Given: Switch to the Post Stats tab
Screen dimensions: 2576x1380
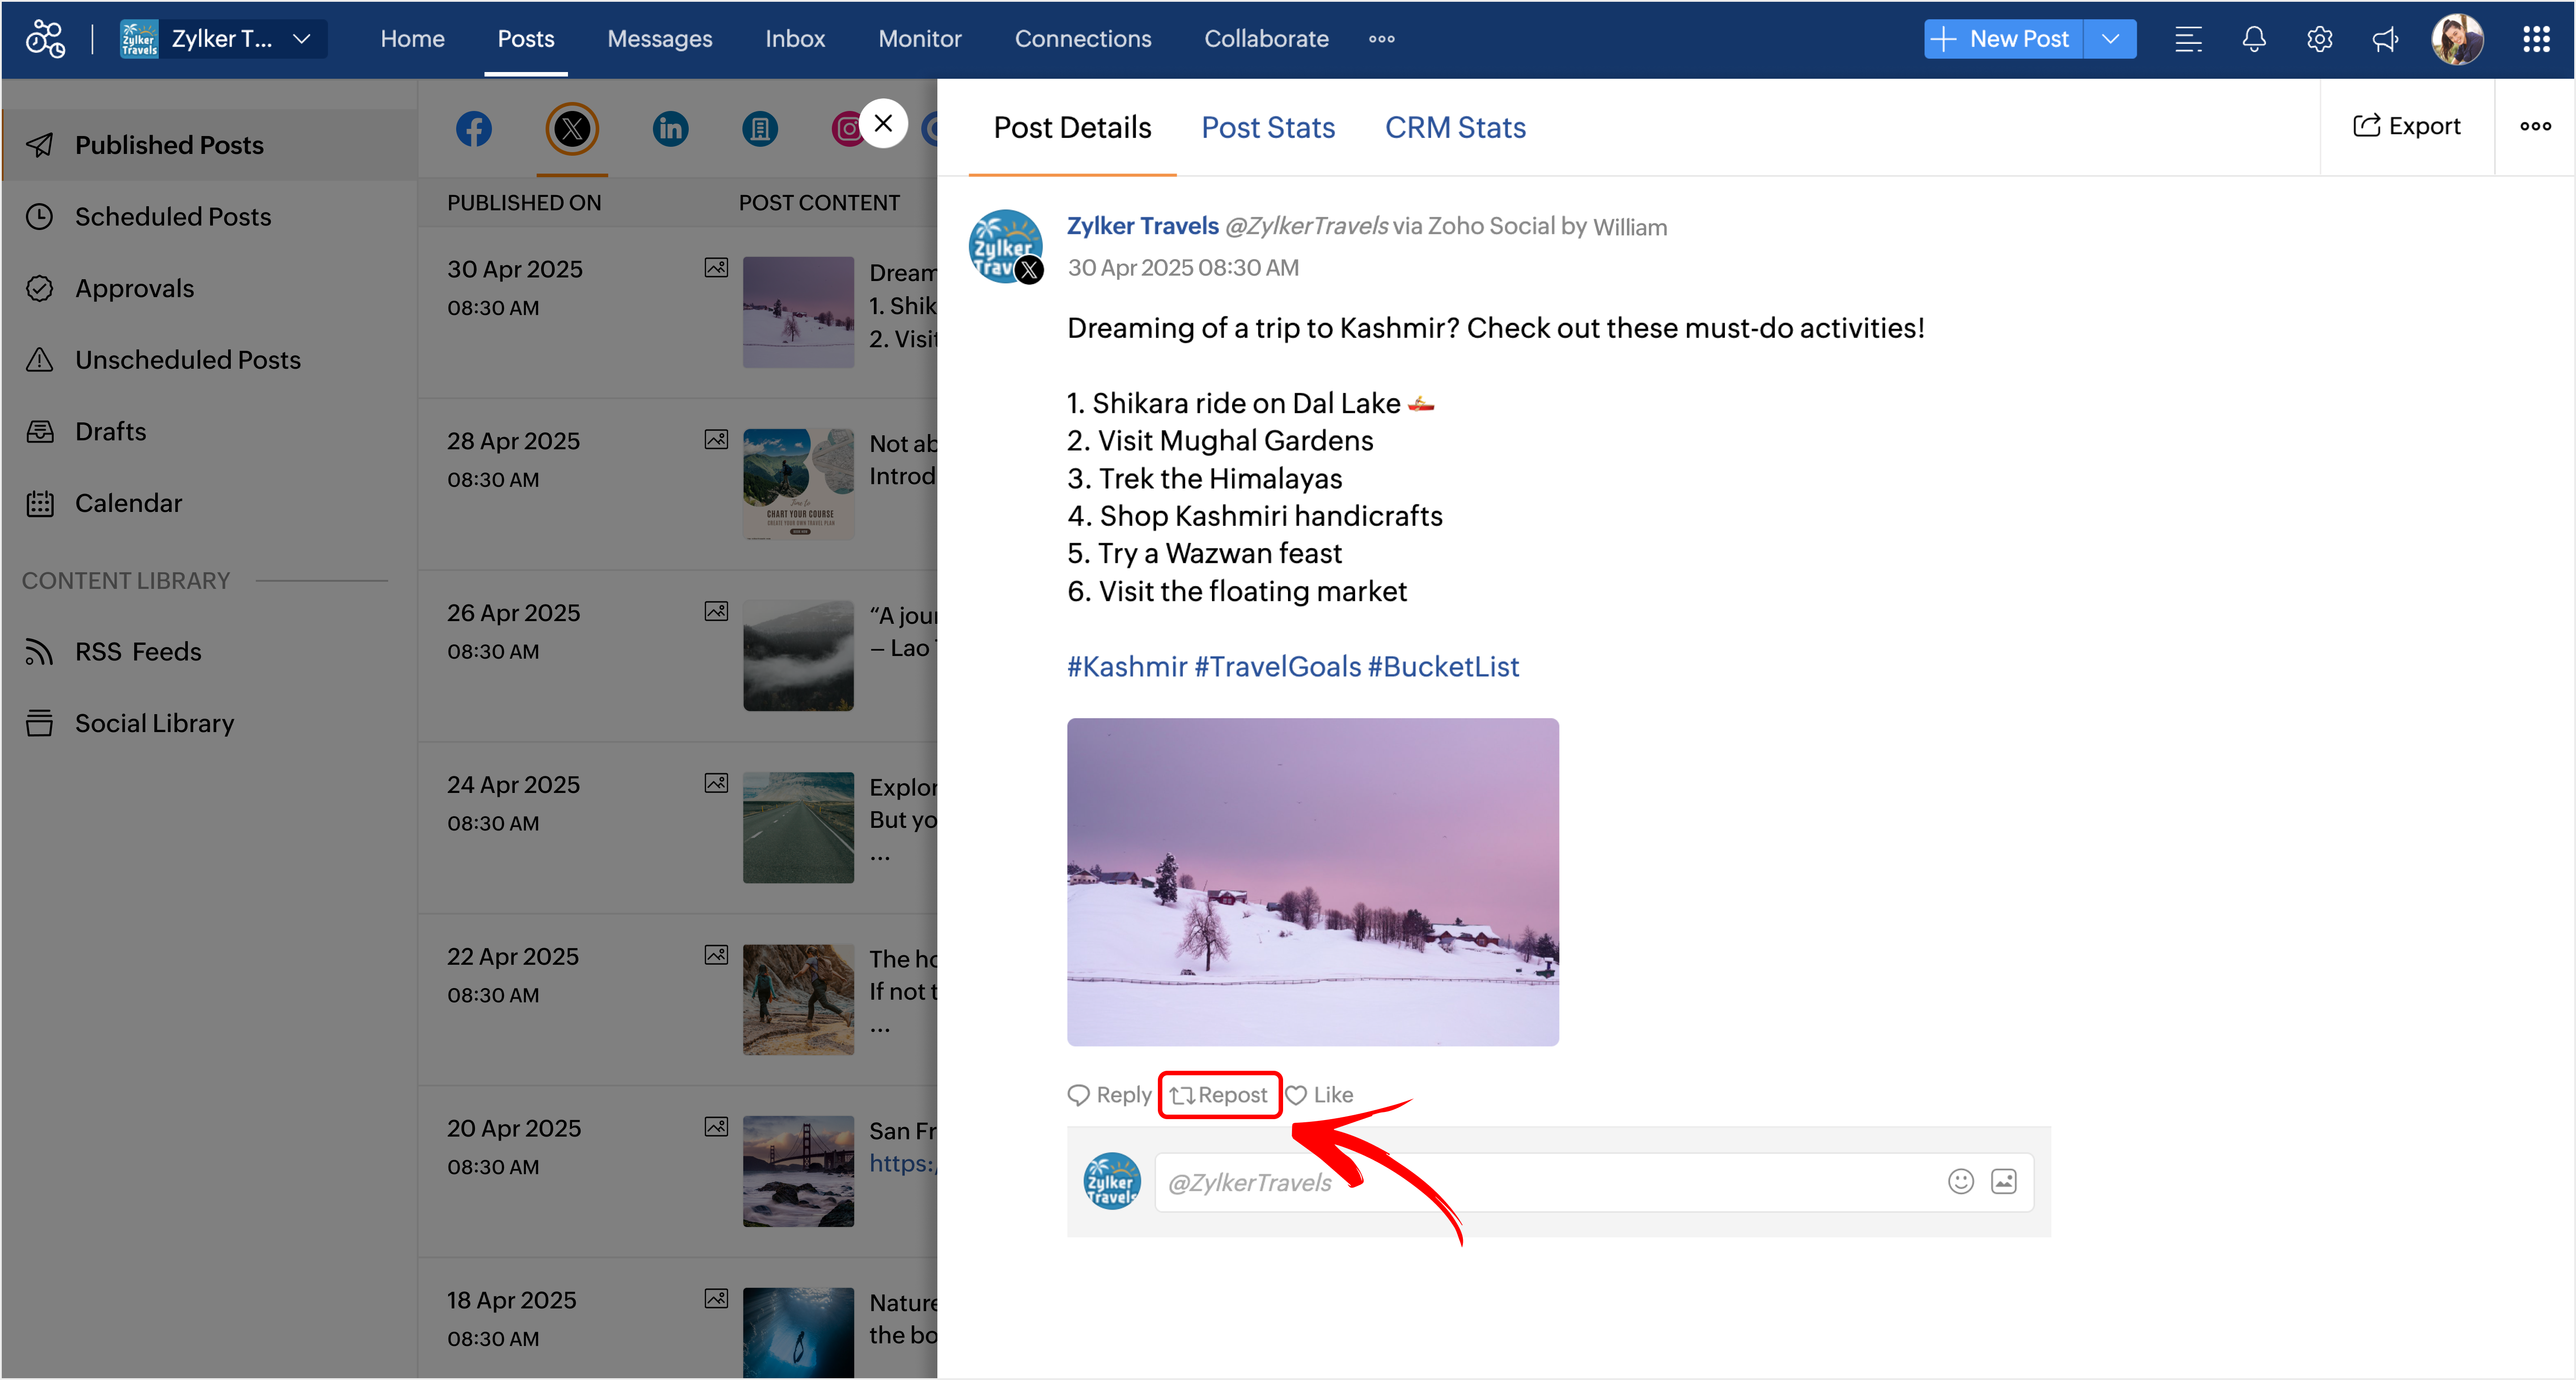Looking at the screenshot, I should 1267,128.
